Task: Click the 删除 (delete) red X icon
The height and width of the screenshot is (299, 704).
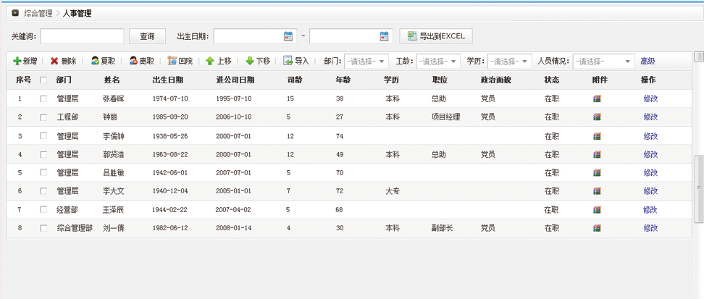Action: (x=54, y=62)
